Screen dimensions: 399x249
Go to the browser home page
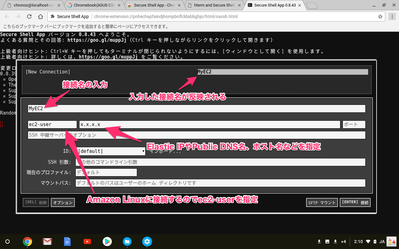[x=41, y=16]
